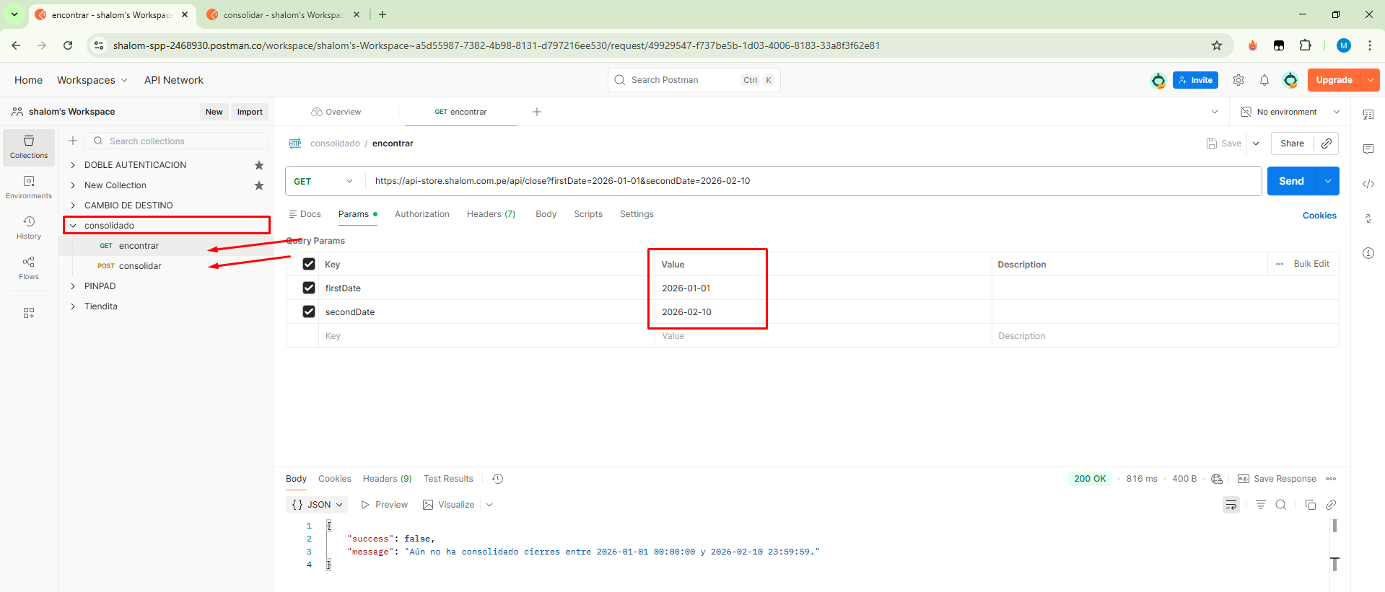This screenshot has width=1385, height=592.
Task: Switch to the Authorization tab
Action: [421, 214]
